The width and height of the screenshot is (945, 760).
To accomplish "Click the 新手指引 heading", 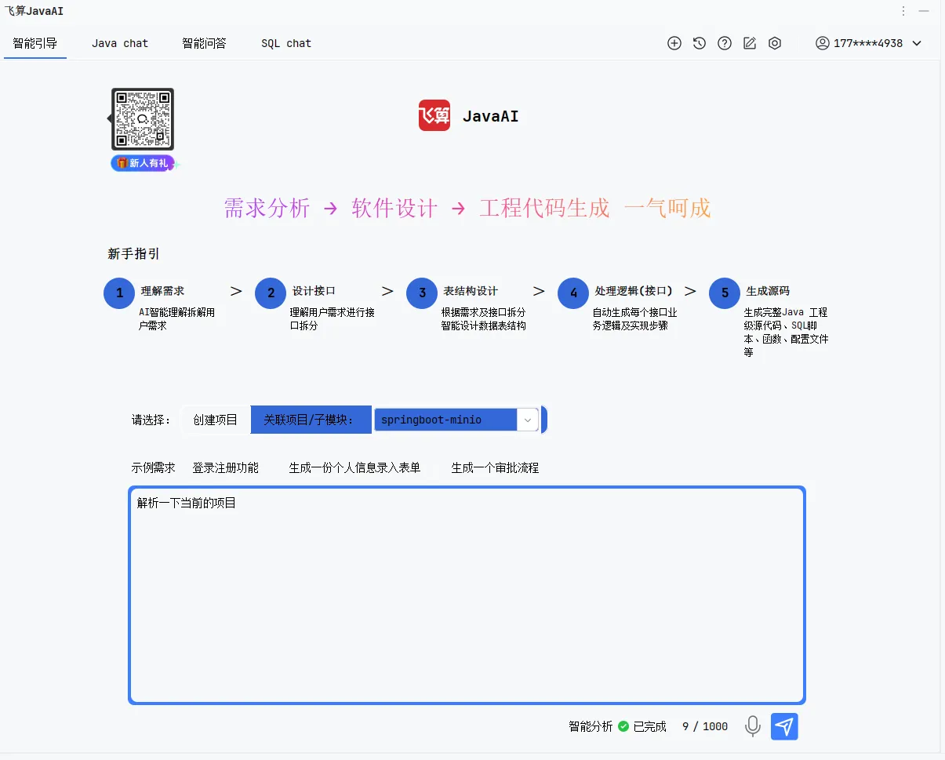I will pos(134,254).
